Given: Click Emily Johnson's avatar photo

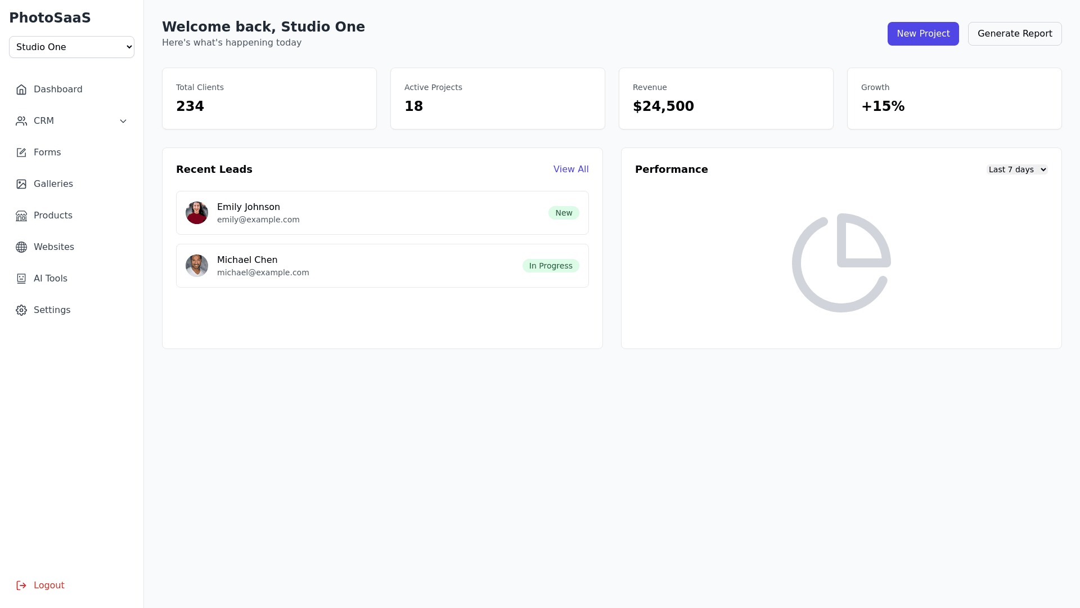Looking at the screenshot, I should tap(197, 213).
